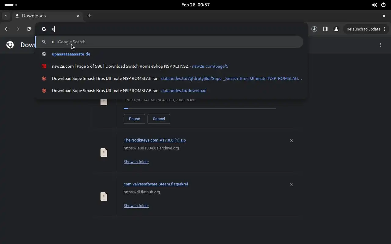Image resolution: width=391 pixels, height=244 pixels.
Task: Click the forward navigation arrow
Action: [x=18, y=29]
